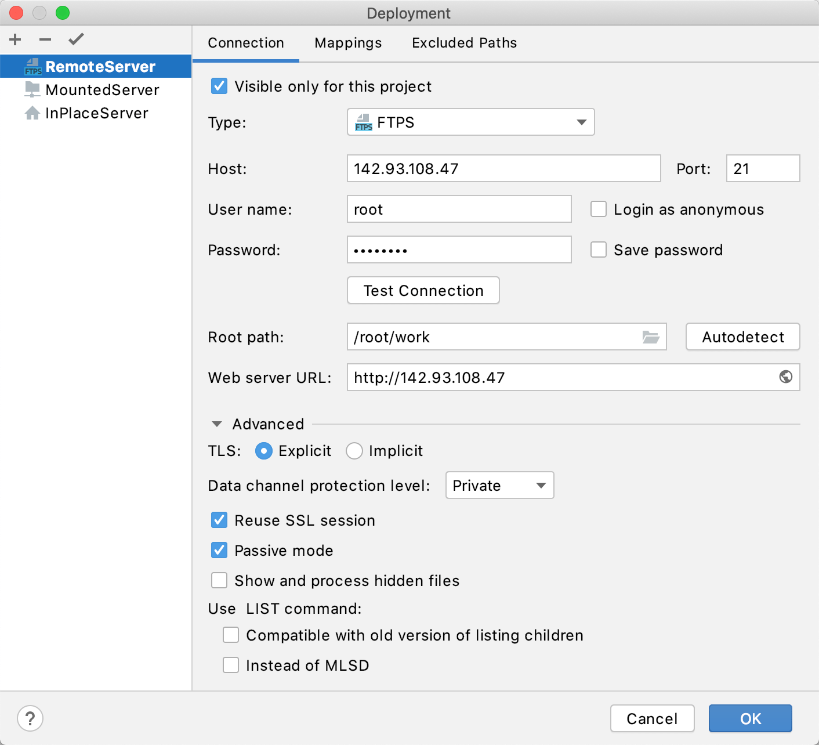Screen dimensions: 819x745
Task: Open the folder browser for Root path
Action: point(651,337)
